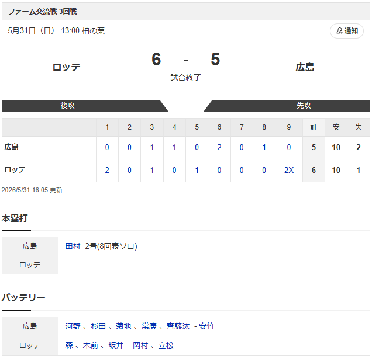Open ロッテ 1st inning score 2
This screenshot has height=358, width=372.
[x=107, y=170]
